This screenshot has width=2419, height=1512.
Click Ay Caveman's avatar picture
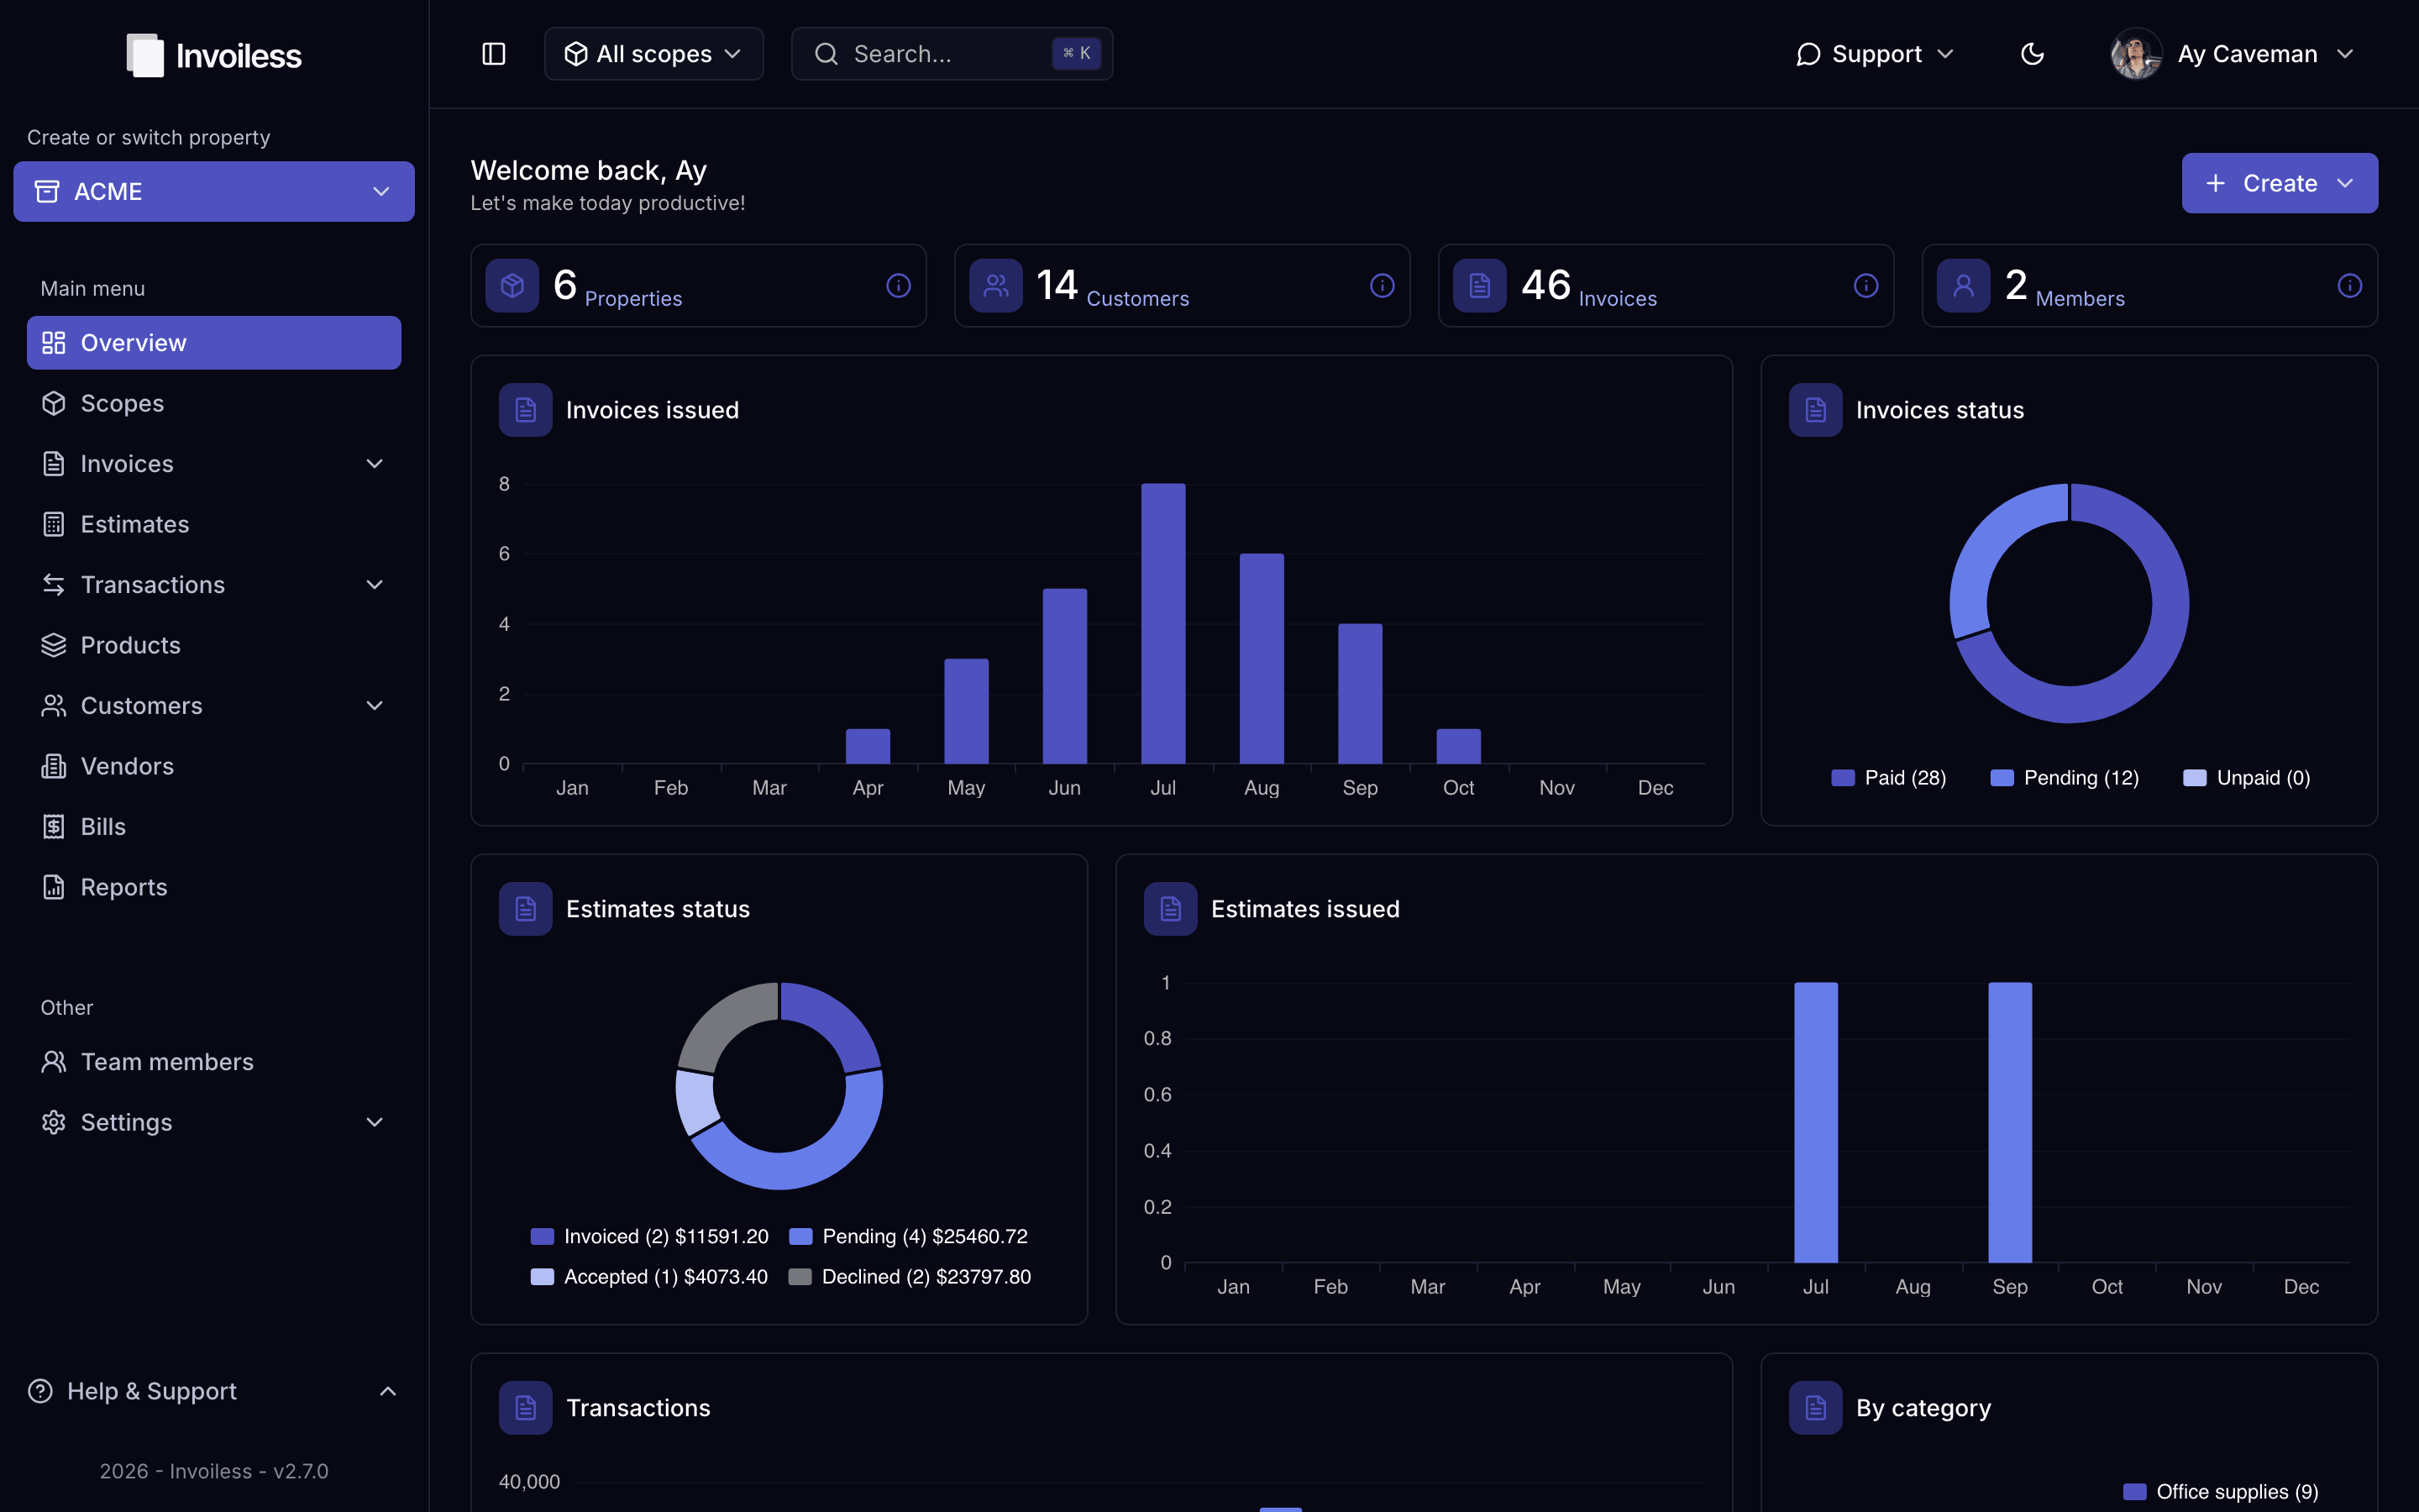click(2136, 54)
